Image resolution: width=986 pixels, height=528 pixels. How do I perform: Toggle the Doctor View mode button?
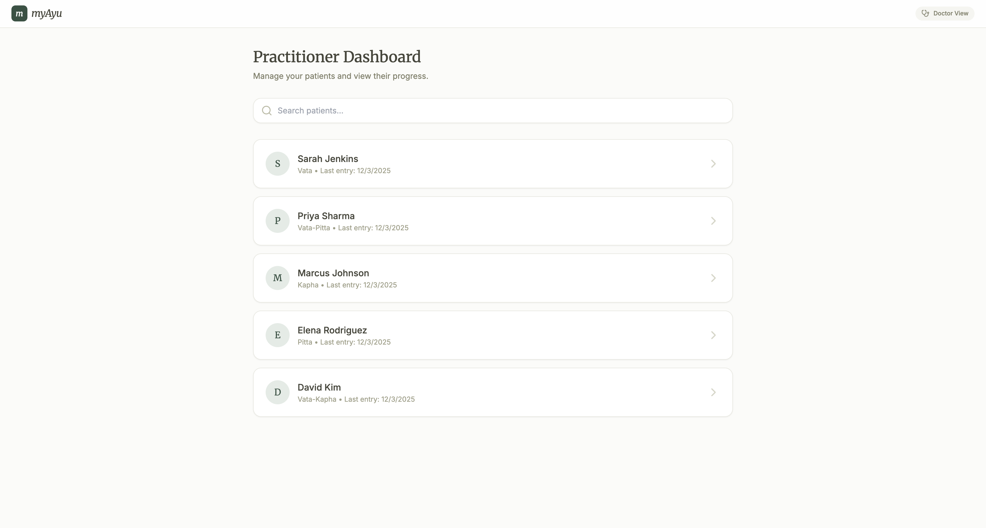click(945, 13)
